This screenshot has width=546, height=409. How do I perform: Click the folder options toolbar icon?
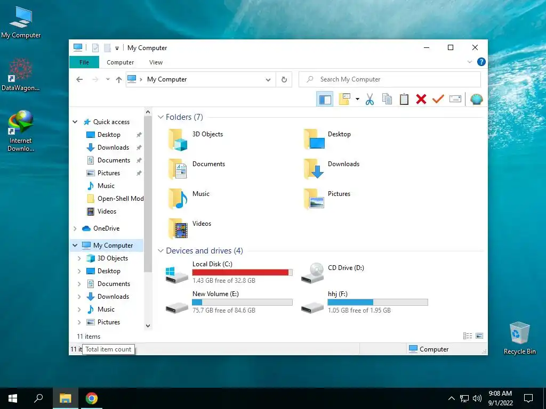point(344,100)
